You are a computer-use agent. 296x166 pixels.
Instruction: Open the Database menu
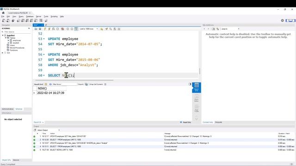(x=30, y=17)
